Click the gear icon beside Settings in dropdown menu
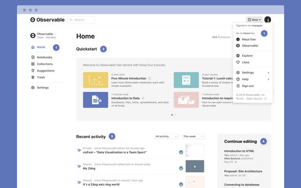 click(238, 72)
